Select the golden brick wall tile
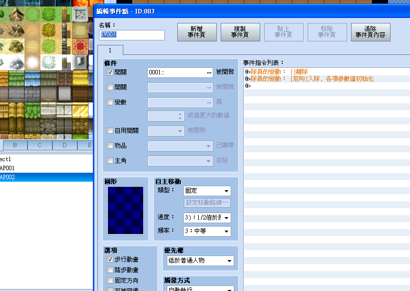This screenshot has width=410, height=291. click(80, 126)
